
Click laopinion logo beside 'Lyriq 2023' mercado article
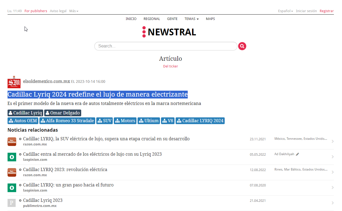[12, 157]
